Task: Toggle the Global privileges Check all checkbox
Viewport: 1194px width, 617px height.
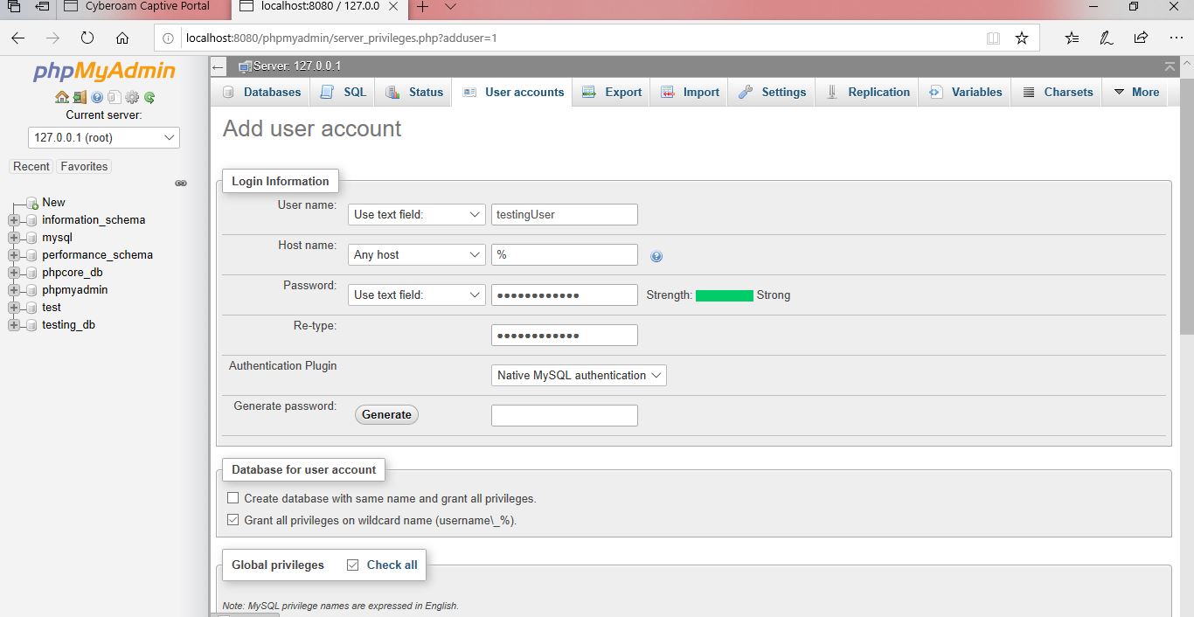Action: pos(352,565)
